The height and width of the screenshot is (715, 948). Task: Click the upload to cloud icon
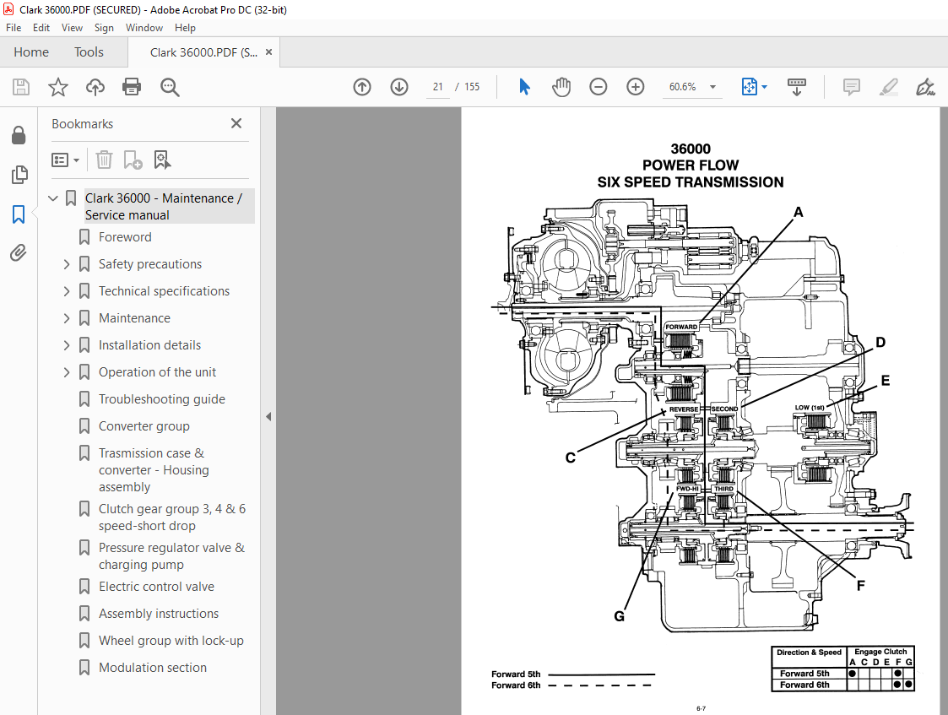95,87
